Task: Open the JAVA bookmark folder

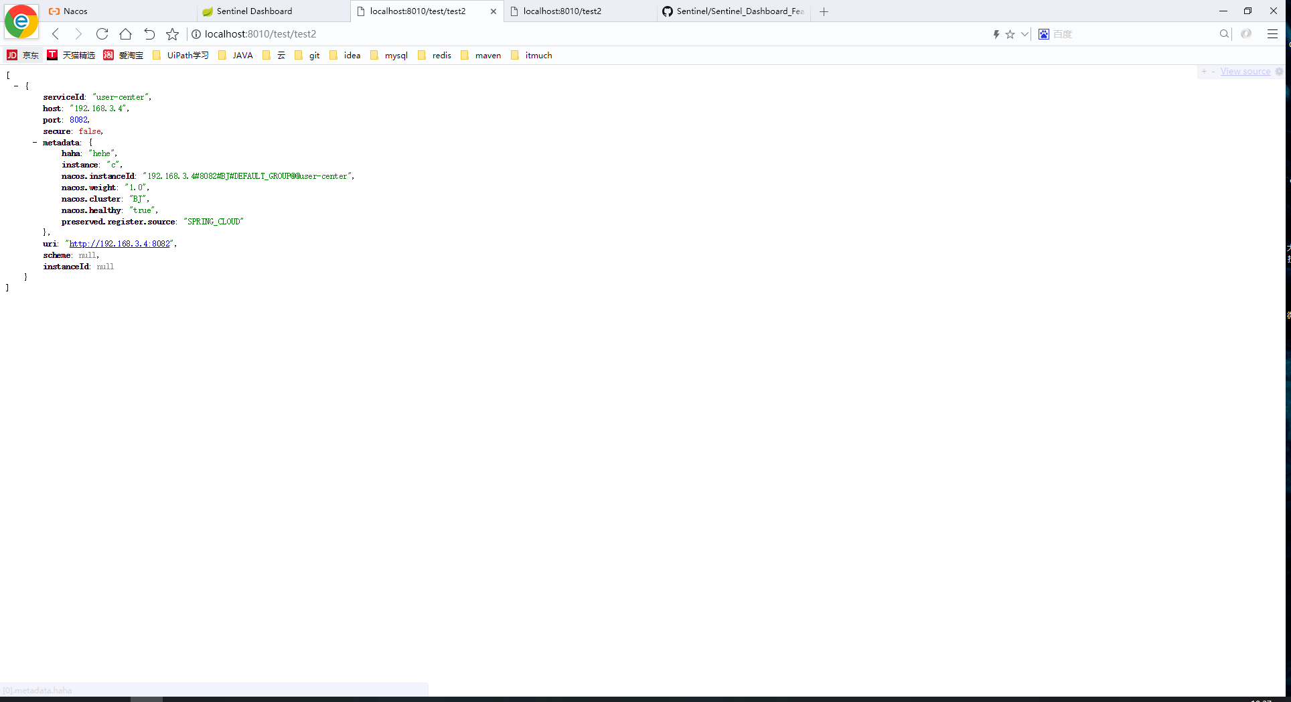Action: click(236, 56)
